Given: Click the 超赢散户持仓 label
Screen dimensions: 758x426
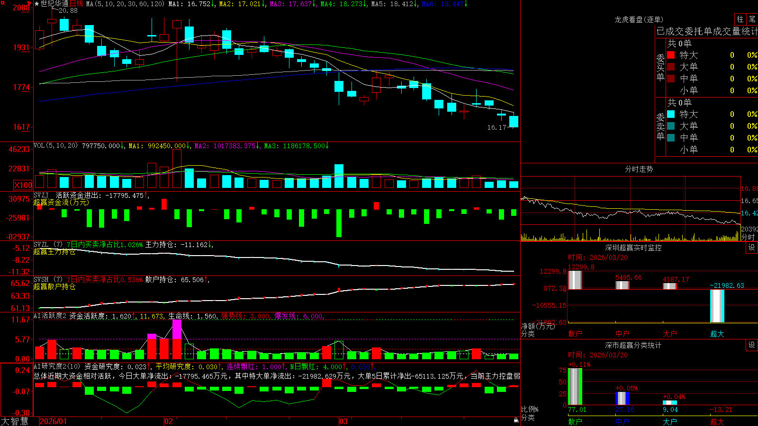Looking at the screenshot, I should coord(54,286).
